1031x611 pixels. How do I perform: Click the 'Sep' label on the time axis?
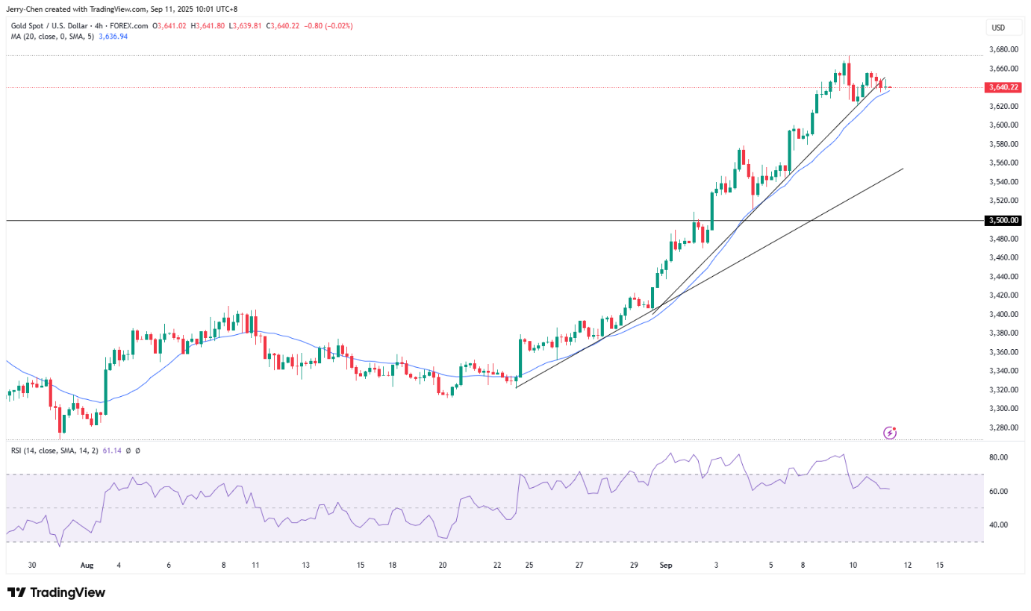(x=666, y=565)
